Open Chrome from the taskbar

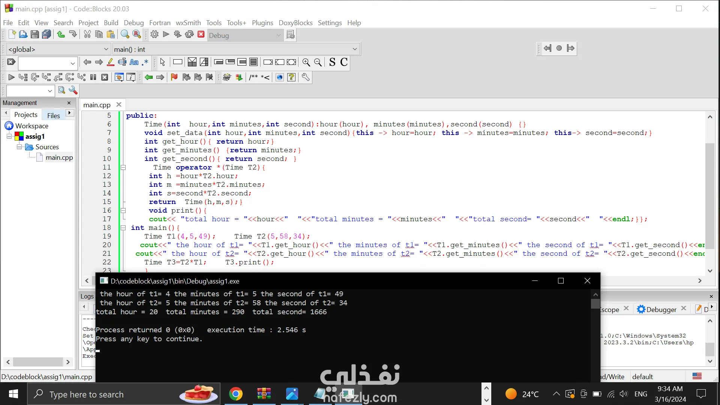tap(236, 394)
